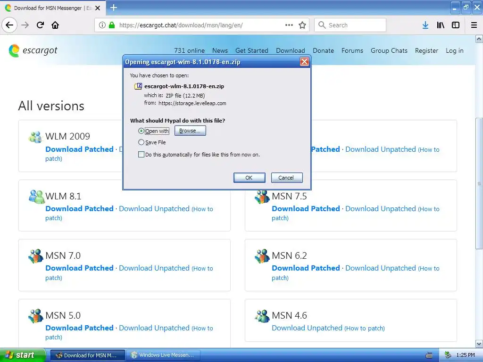The width and height of the screenshot is (483, 362).
Task: Click the page scrollbar down arrow
Action: click(479, 344)
